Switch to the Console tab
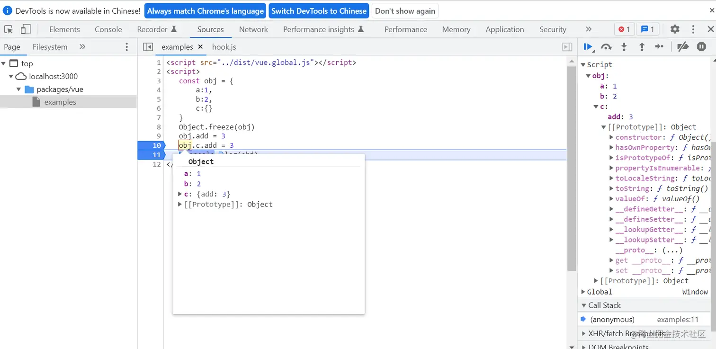The image size is (716, 349). click(108, 29)
